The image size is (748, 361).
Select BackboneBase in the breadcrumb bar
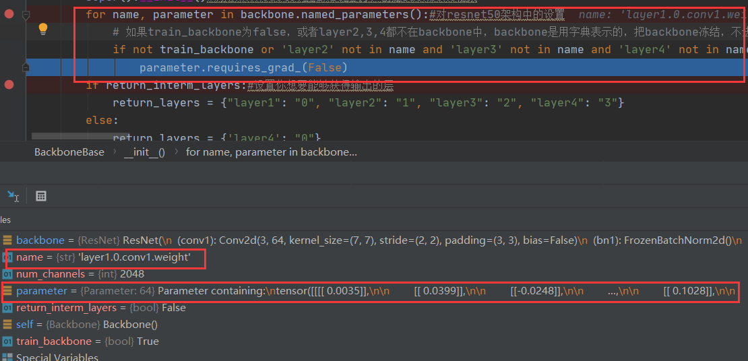coord(69,152)
